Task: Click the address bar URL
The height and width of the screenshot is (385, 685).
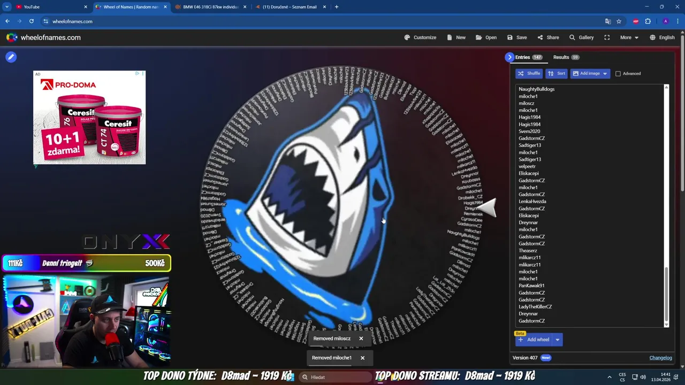Action: tap(72, 21)
